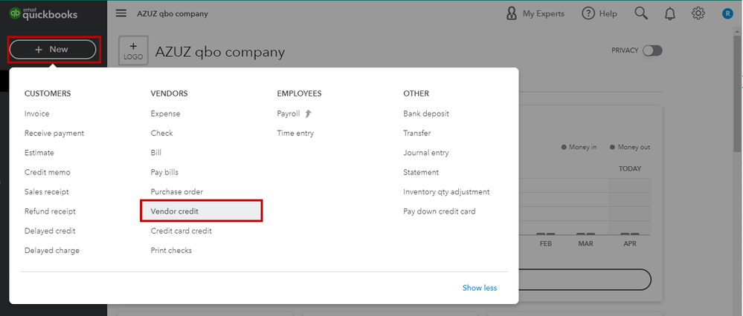Viewport: 743px width, 316px height.
Task: Click the Show less link
Action: tap(480, 288)
